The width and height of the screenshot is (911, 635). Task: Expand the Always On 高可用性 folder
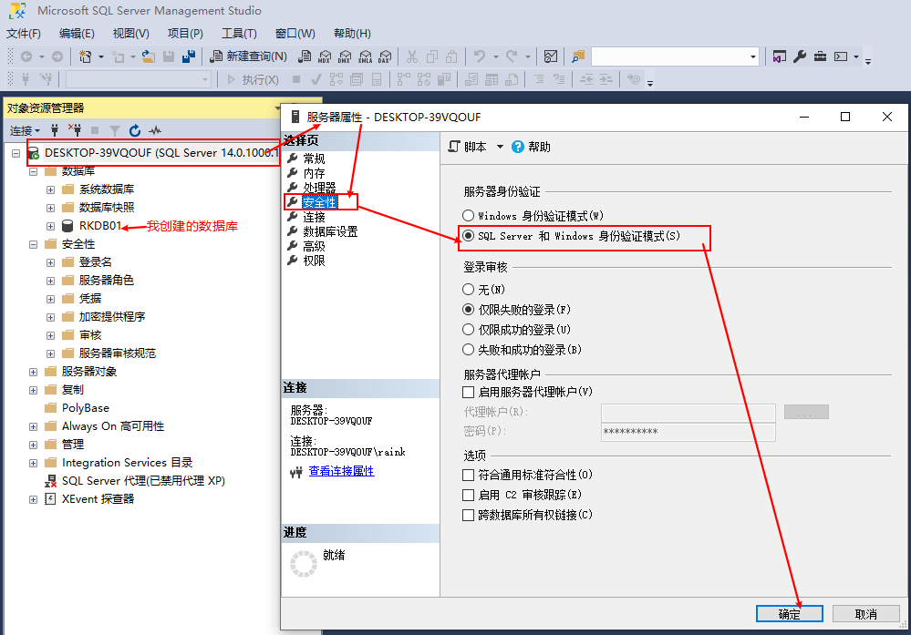33,426
